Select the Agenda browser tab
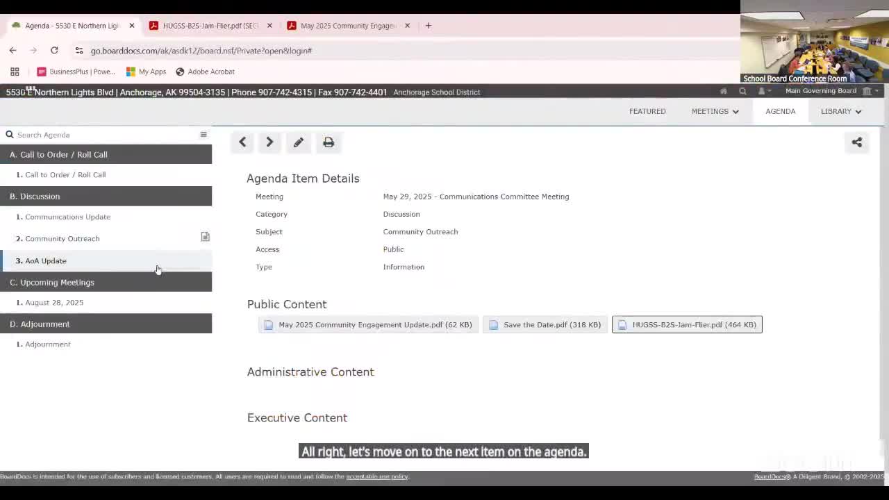The image size is (889, 500). pos(72,26)
